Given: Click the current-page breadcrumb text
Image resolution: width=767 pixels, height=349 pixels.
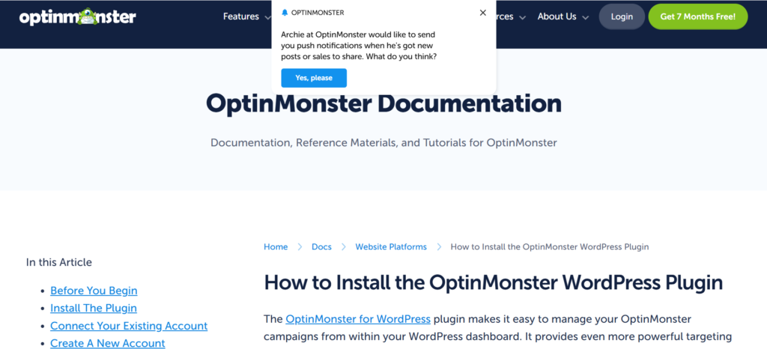Looking at the screenshot, I should (549, 247).
